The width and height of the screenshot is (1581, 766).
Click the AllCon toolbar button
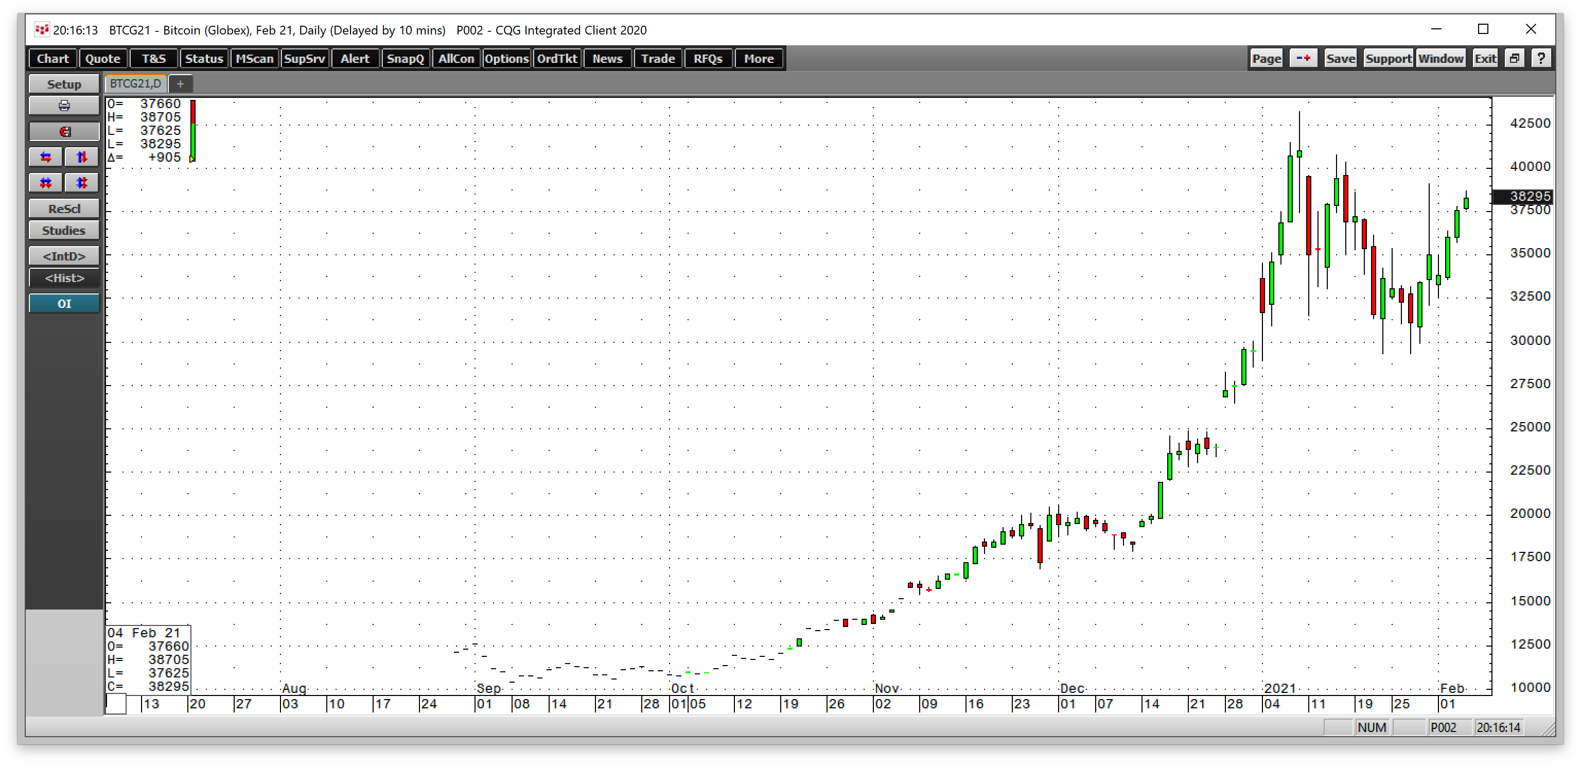point(456,58)
